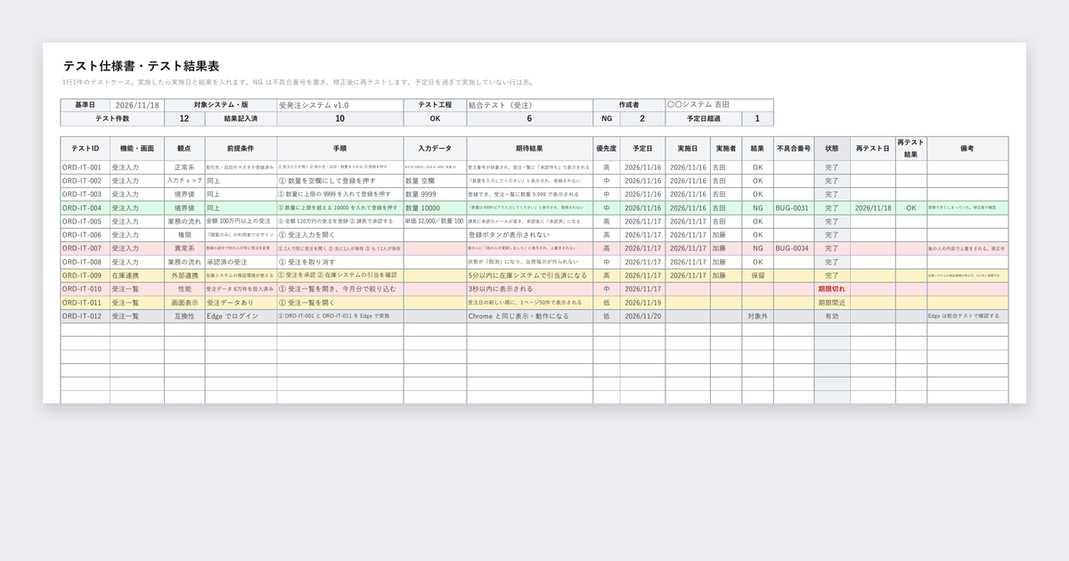Select test ID cell ORD-IT-001

85,167
